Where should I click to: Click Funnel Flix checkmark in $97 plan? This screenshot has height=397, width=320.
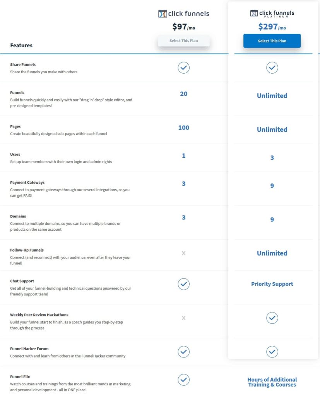pyautogui.click(x=184, y=380)
